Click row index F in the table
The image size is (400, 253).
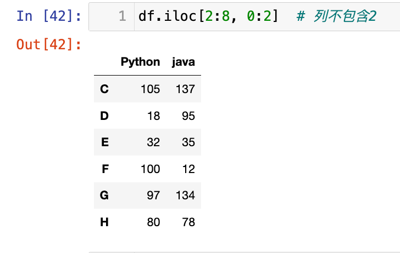(x=104, y=169)
